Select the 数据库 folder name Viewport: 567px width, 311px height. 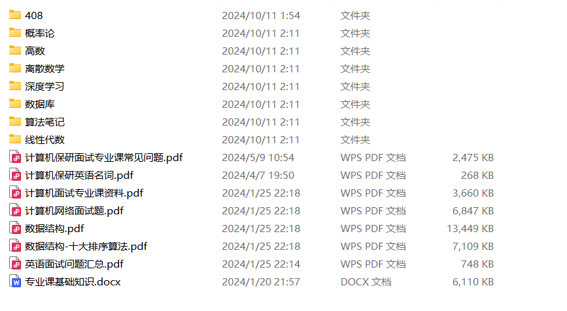40,104
